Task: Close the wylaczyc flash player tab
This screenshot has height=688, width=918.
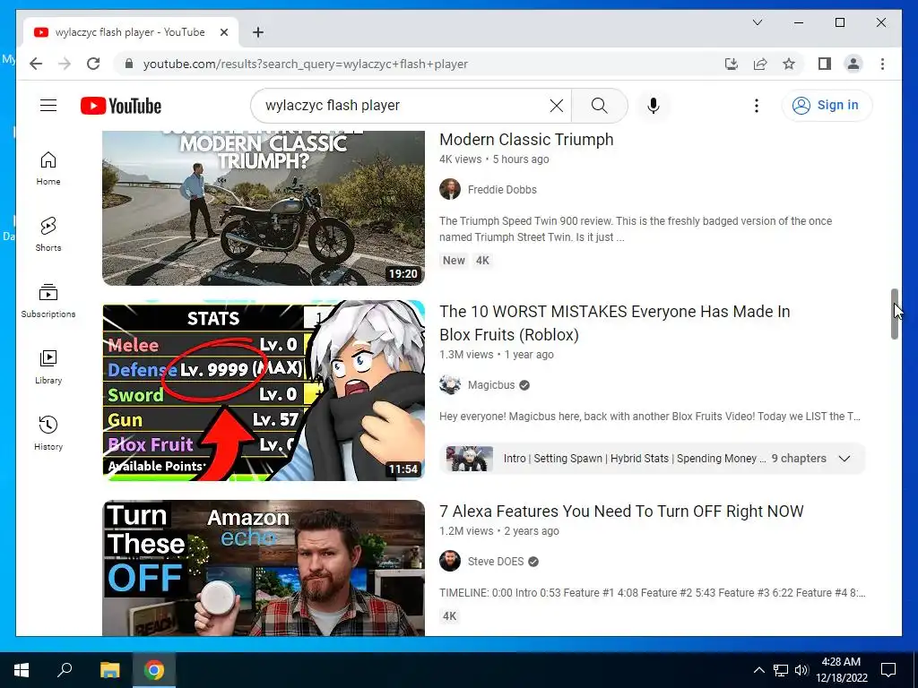Action: tap(223, 32)
